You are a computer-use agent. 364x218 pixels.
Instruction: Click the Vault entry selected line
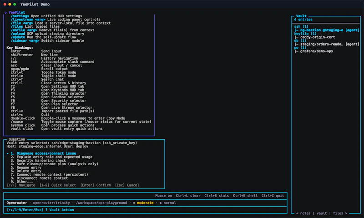pos(72,143)
